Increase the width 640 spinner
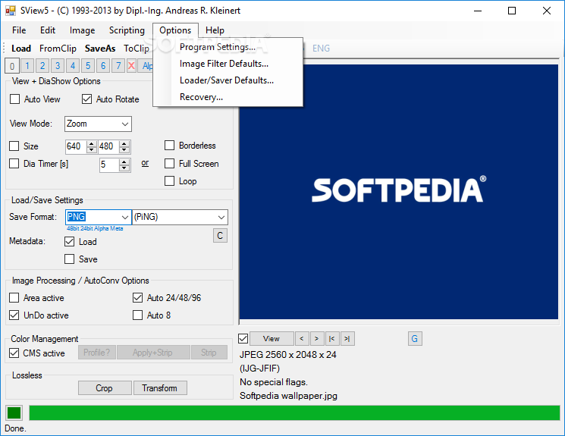Image resolution: width=565 pixels, height=436 pixels. pos(92,143)
